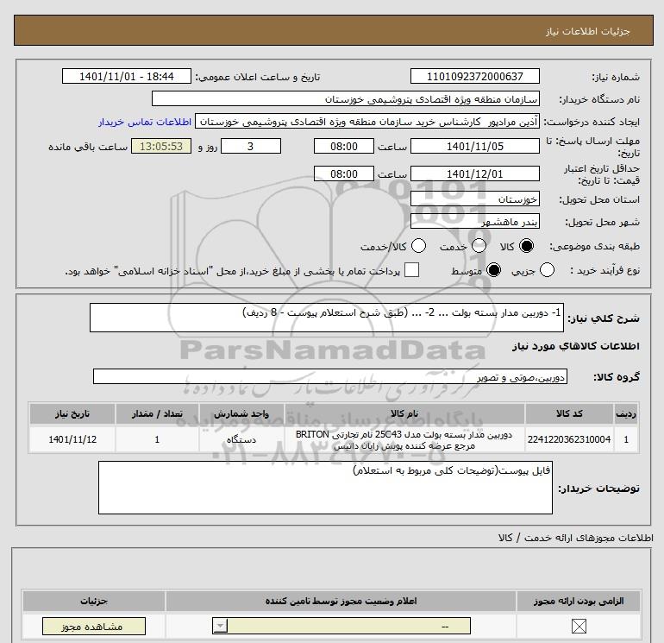Click the اطلاعات کالاهای مورد نیاز heading
The height and width of the screenshot is (643, 664).
coord(576,346)
